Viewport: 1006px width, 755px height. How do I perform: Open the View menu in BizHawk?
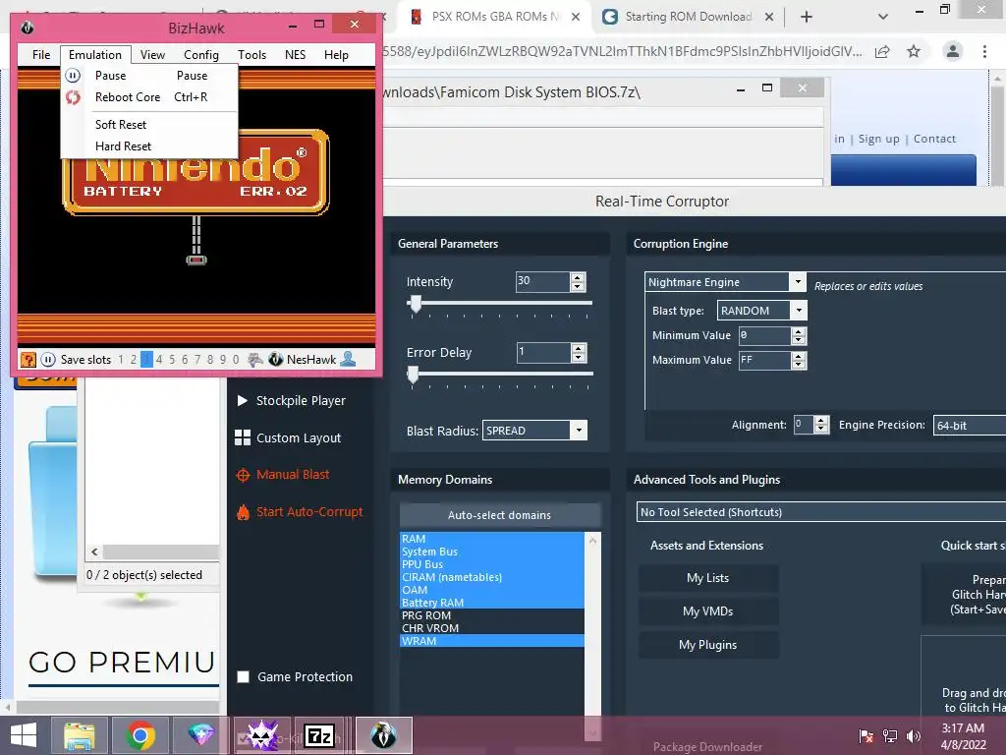click(152, 55)
